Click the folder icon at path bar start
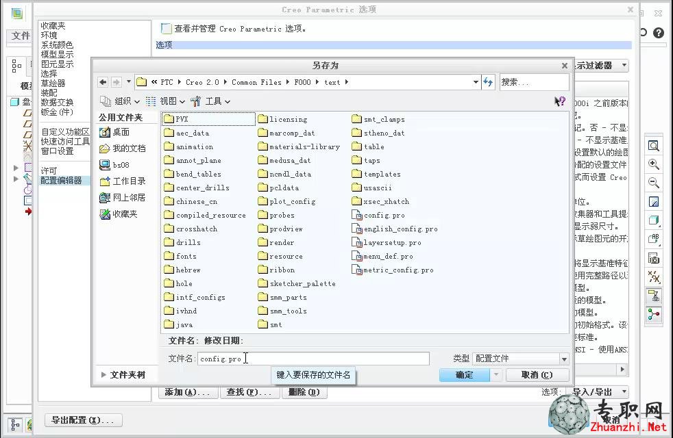673x438 pixels. 142,82
